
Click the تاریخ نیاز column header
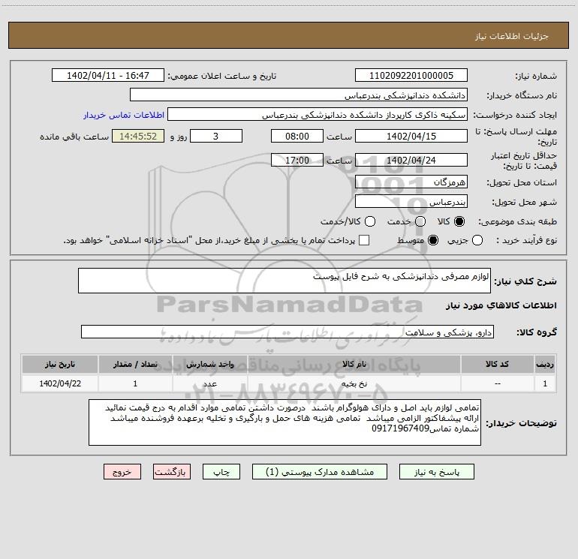click(60, 365)
